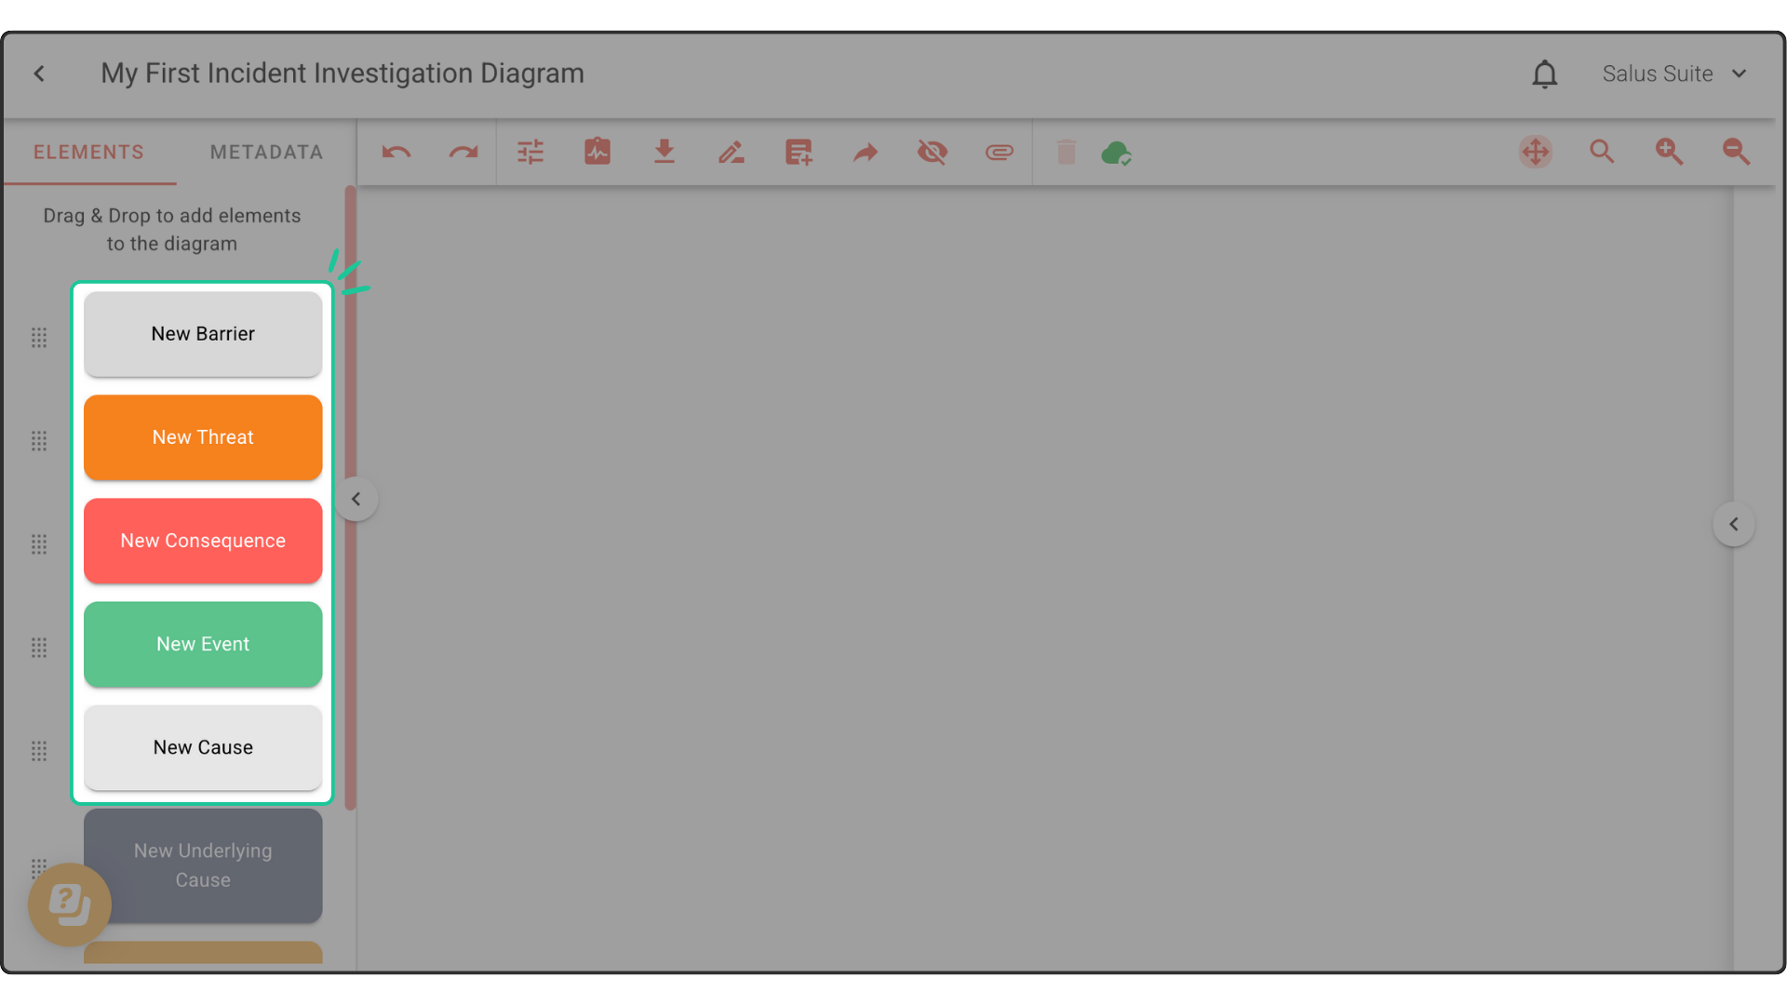The width and height of the screenshot is (1787, 1005).
Task: Click the paperclip attachment icon
Action: [x=999, y=152]
